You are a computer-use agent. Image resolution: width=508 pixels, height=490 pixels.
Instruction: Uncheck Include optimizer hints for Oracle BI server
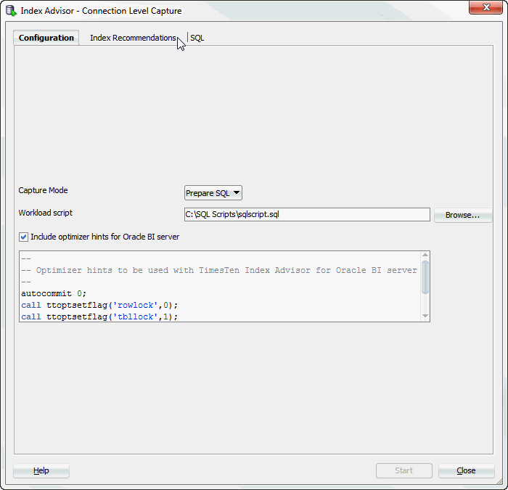(x=23, y=237)
